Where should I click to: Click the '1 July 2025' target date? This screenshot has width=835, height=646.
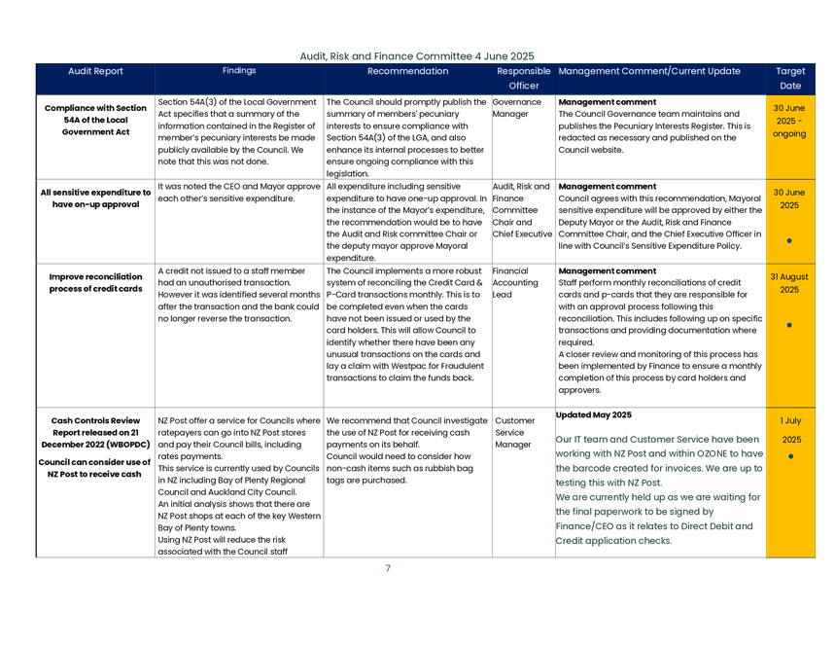coord(791,430)
